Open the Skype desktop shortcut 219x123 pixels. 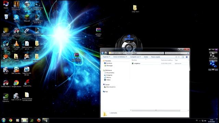[16, 18]
